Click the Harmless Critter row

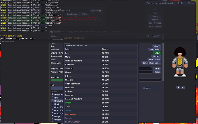[x=101, y=122]
